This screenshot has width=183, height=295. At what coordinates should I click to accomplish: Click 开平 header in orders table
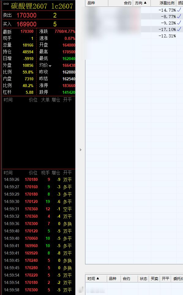(x=165, y=279)
